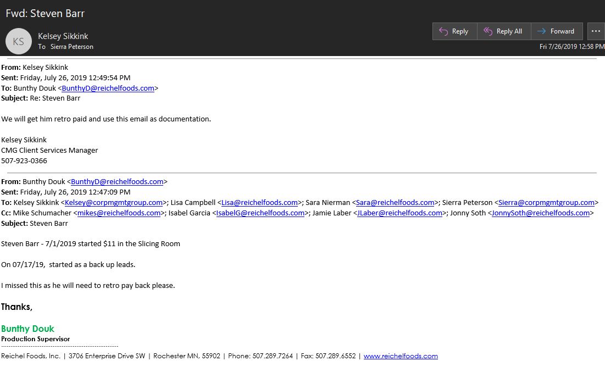
Task: Open Kelsey@corpmgmtgroup.com email link
Action: tap(114, 202)
